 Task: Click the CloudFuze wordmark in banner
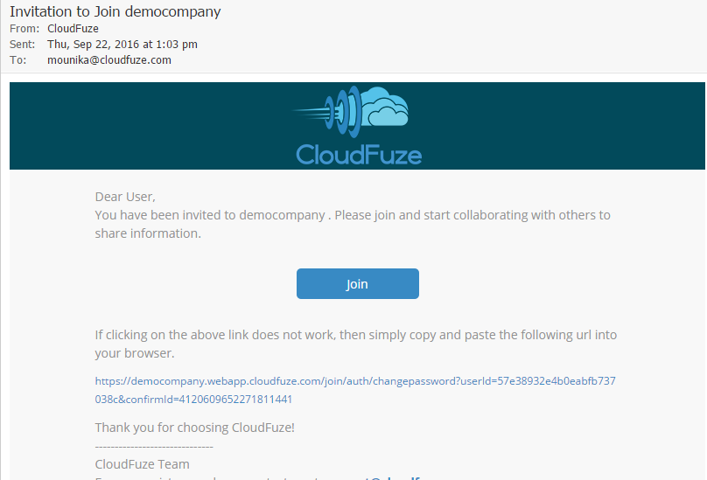(359, 155)
